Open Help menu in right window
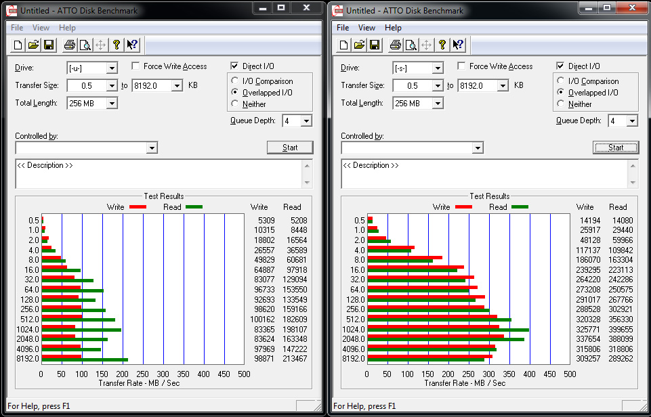Viewport: 651px width, 417px height. click(393, 28)
